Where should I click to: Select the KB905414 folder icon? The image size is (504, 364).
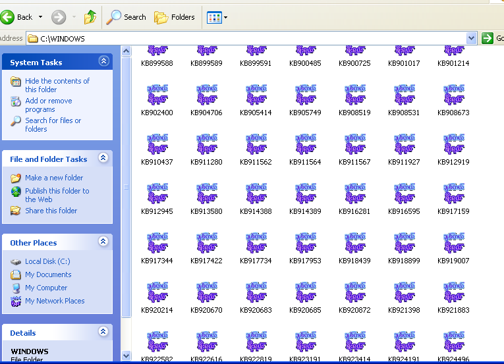point(256,95)
